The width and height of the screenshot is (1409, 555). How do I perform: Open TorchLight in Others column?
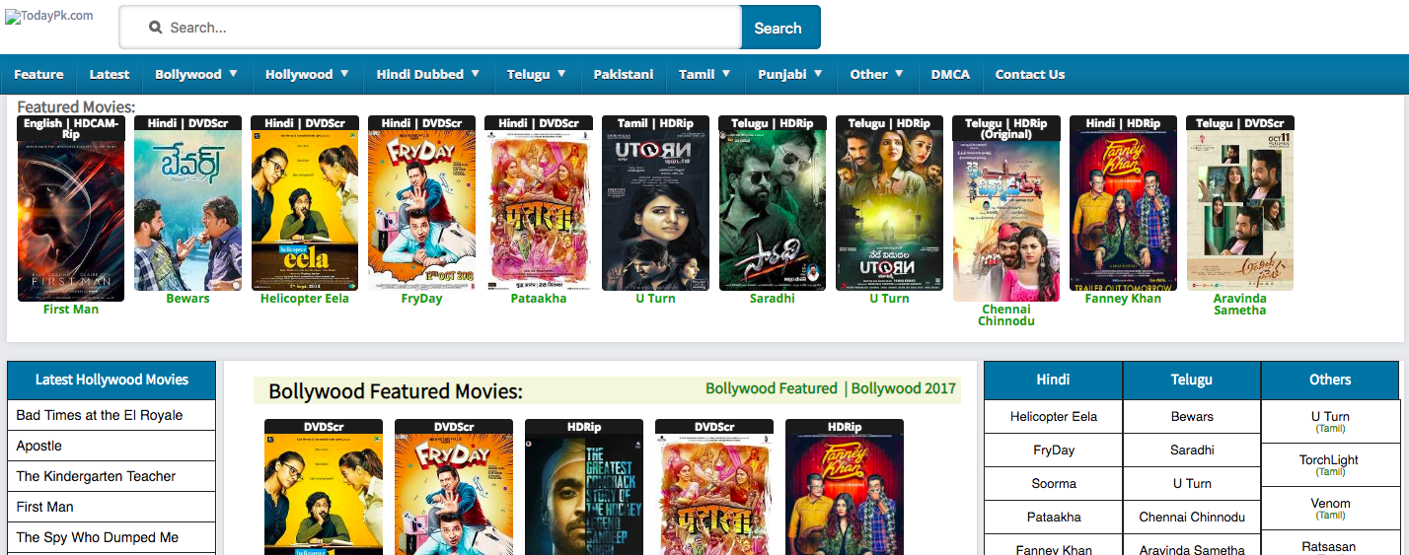1330,465
